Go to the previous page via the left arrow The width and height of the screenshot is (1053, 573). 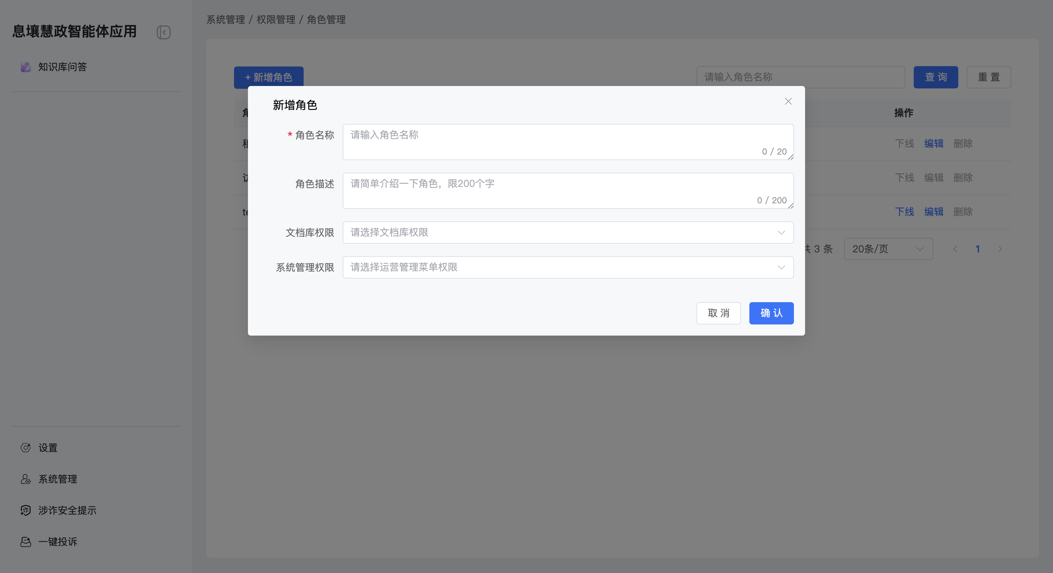click(x=955, y=249)
